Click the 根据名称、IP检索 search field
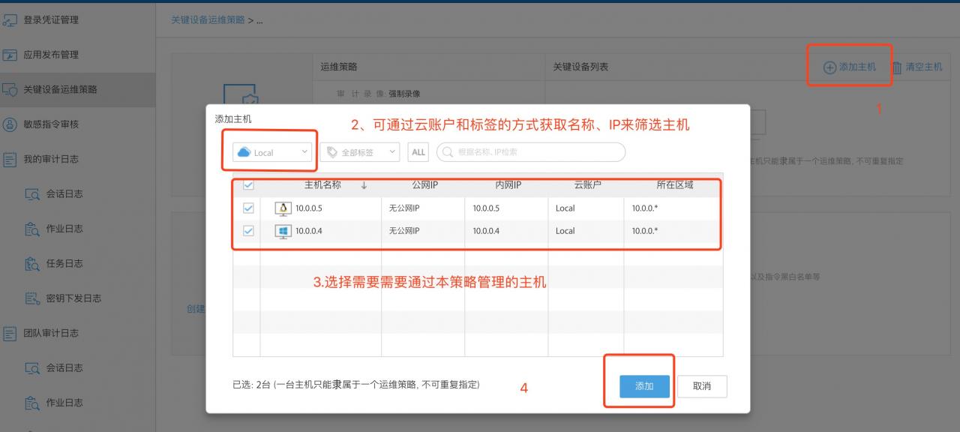 [x=536, y=152]
